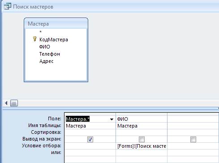Select the ФИО field in the Мастера table list
The height and width of the screenshot is (163, 219).
tap(44, 47)
